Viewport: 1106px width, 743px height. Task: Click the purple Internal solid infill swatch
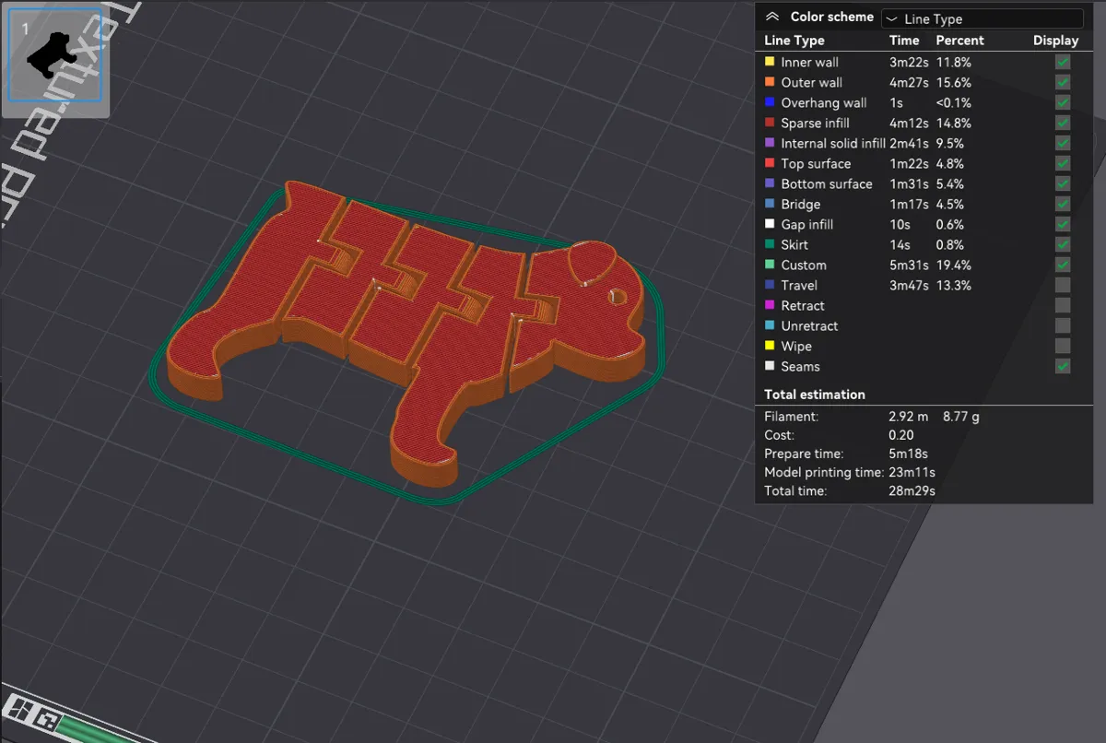(x=770, y=143)
